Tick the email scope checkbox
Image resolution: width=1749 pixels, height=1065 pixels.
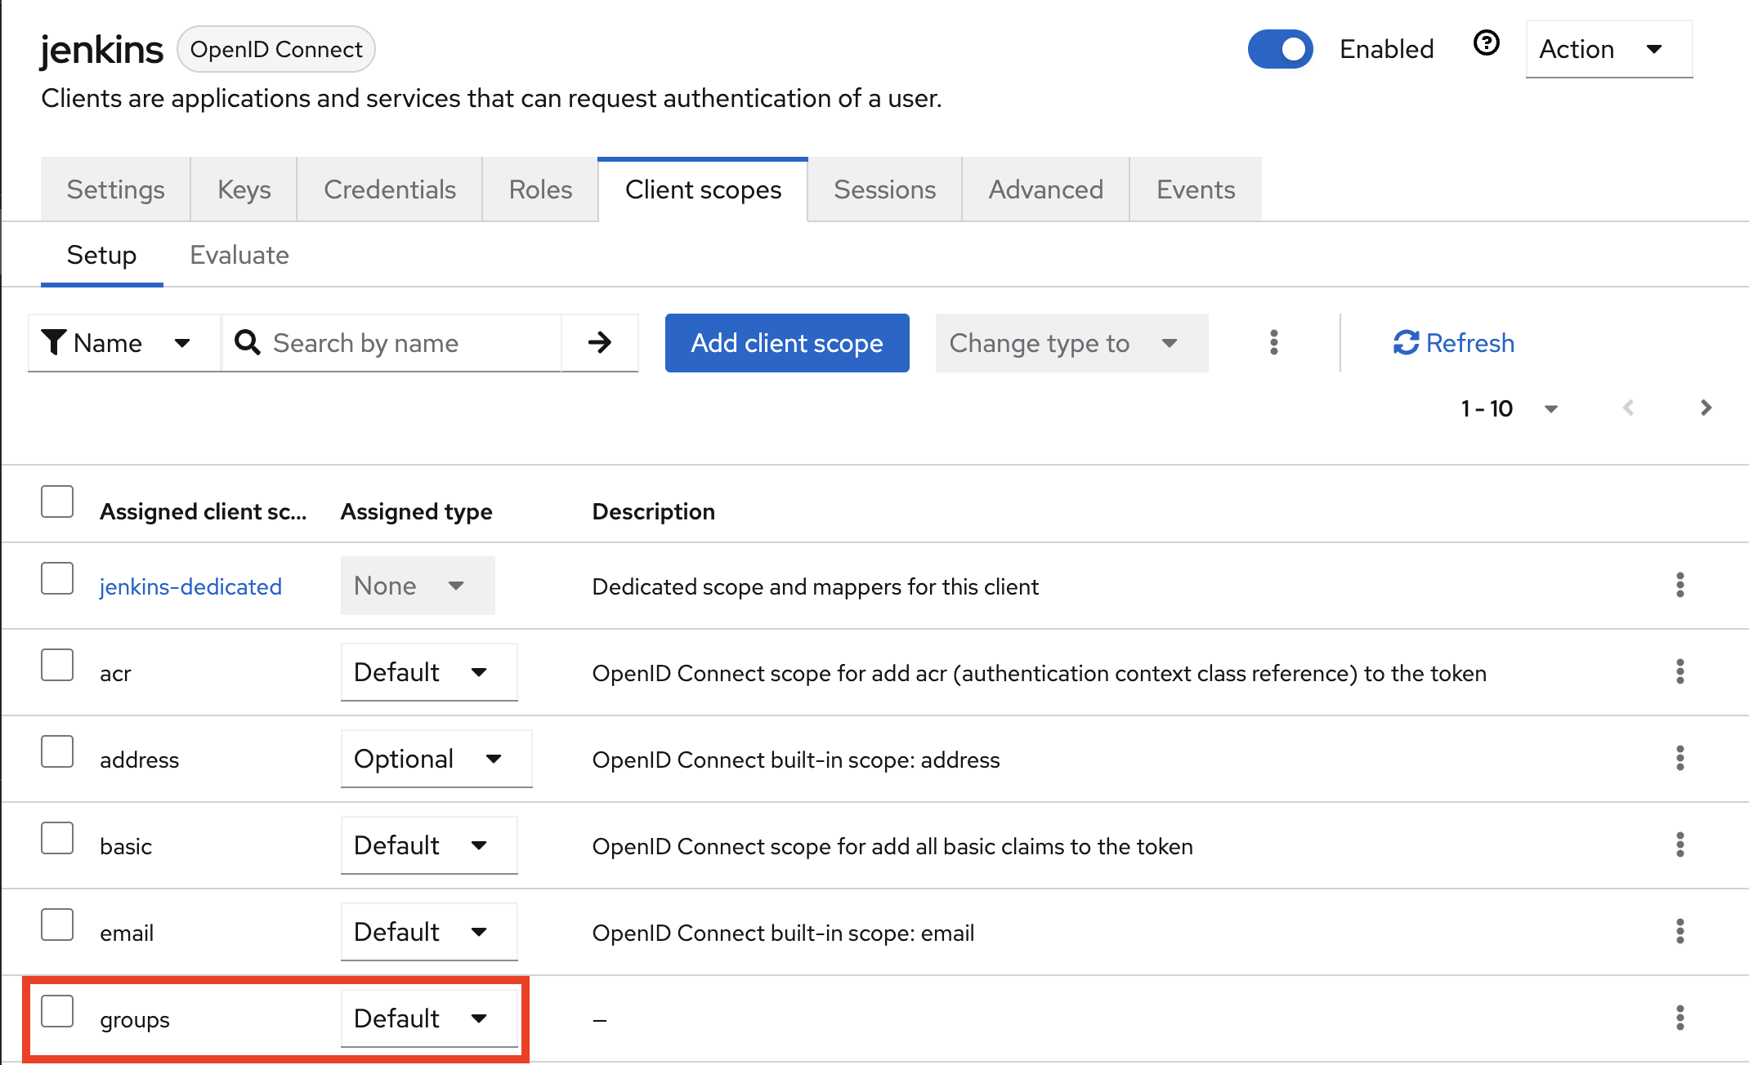point(57,925)
